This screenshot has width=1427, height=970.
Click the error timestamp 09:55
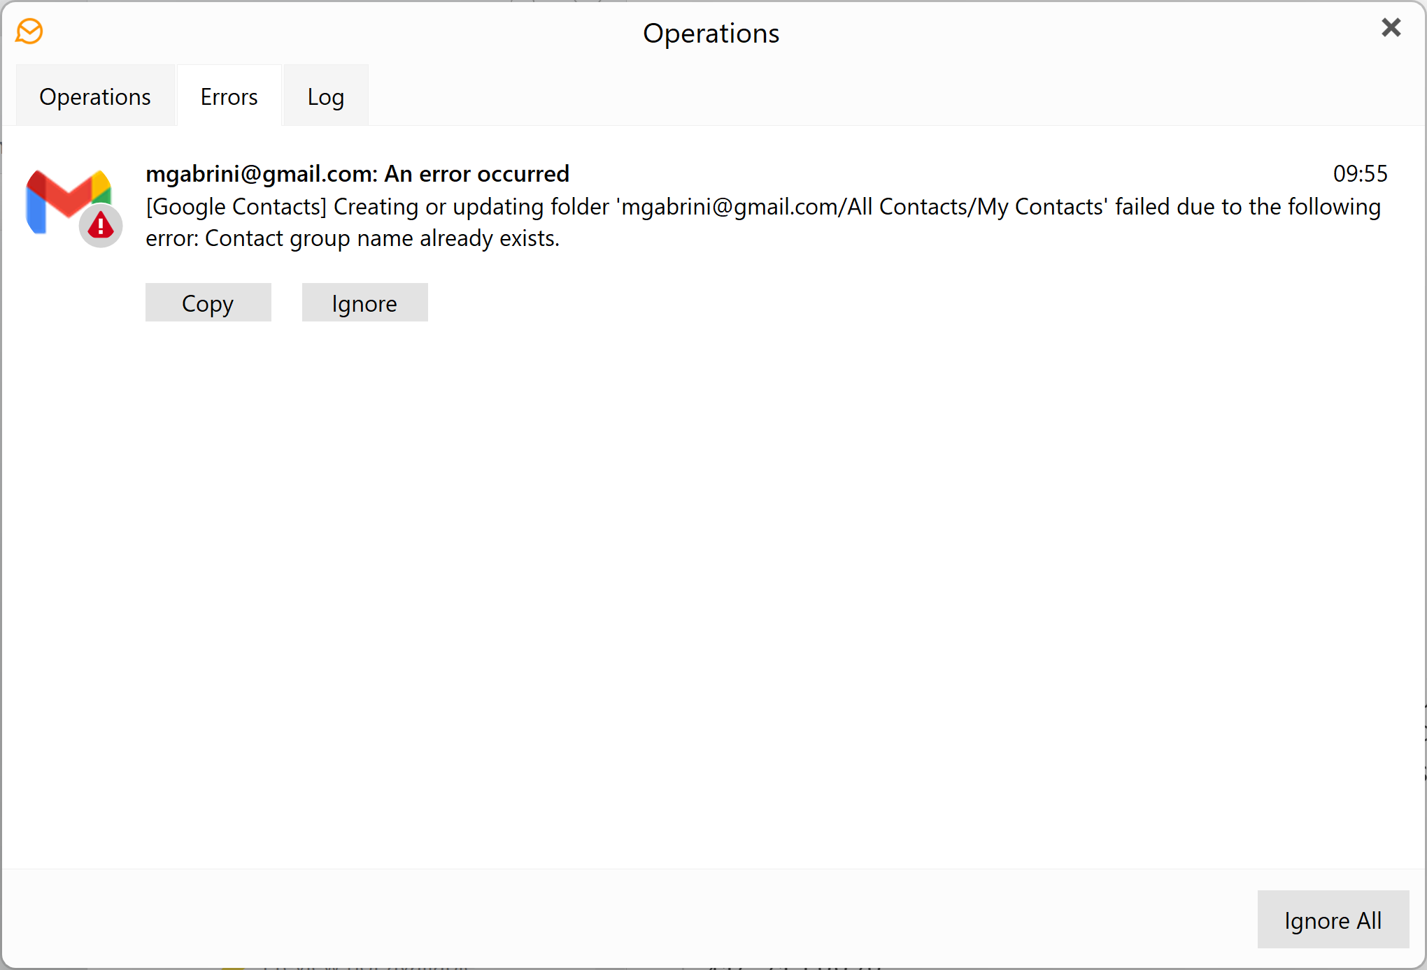click(1359, 173)
